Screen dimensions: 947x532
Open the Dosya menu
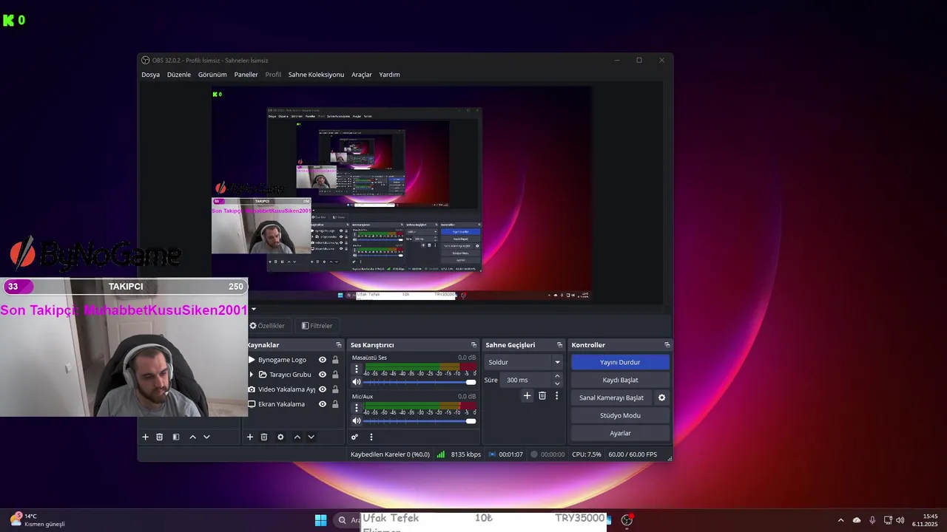(150, 75)
